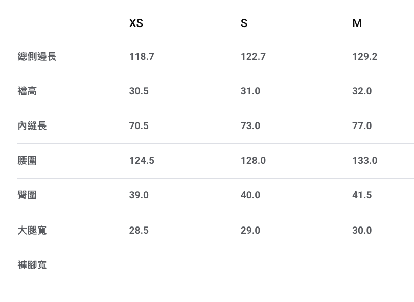This screenshot has height=302, width=414.
Task: Click the S size column header
Action: (x=244, y=23)
